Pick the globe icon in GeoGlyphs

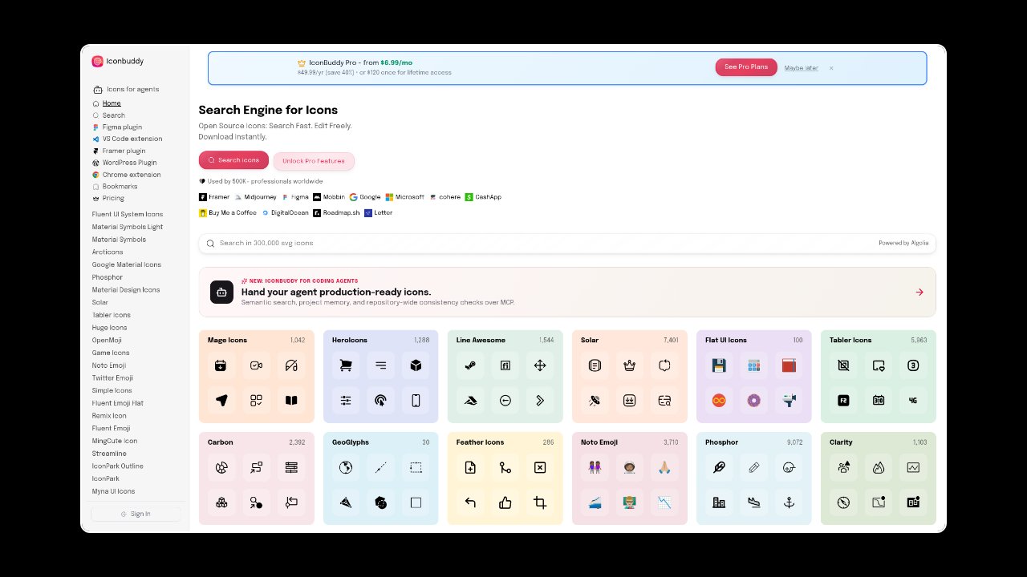[346, 467]
